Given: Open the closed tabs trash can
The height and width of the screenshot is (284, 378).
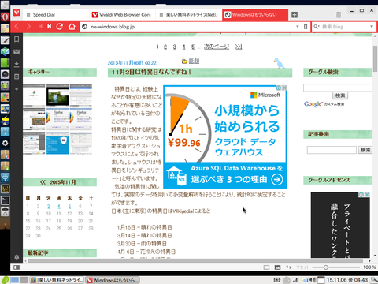Looking at the screenshot, I should pyautogui.click(x=339, y=15).
